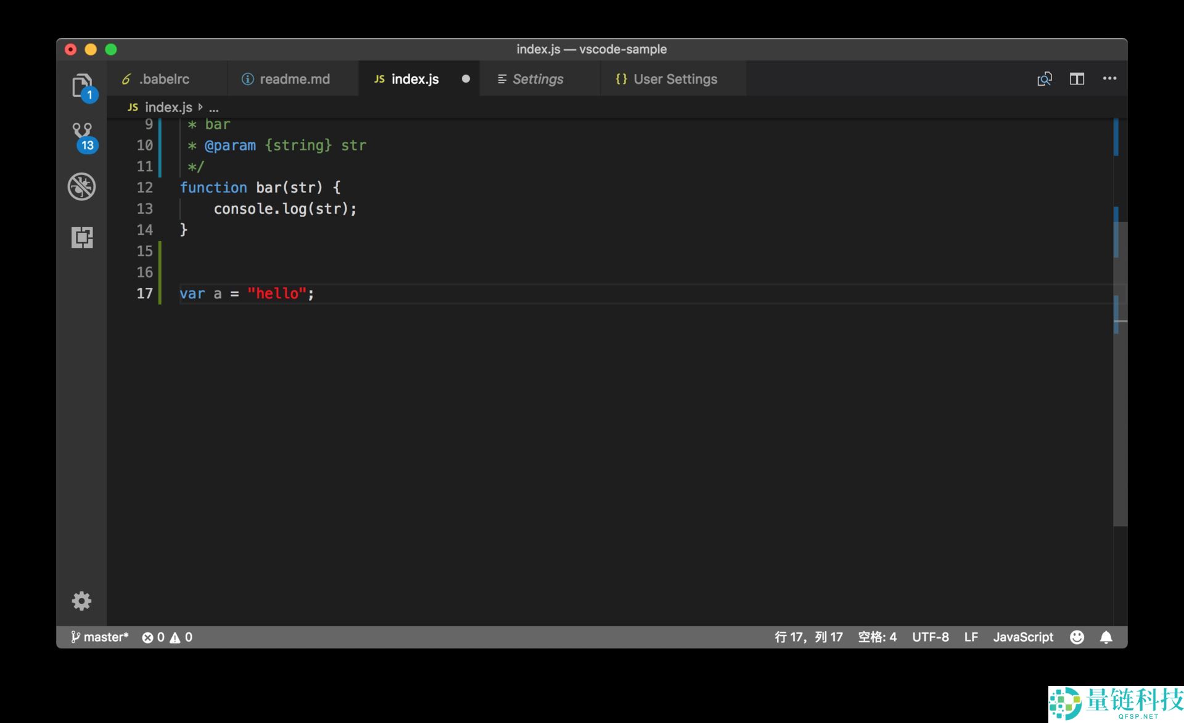Open the Manage gear menu
This screenshot has width=1184, height=723.
click(81, 600)
